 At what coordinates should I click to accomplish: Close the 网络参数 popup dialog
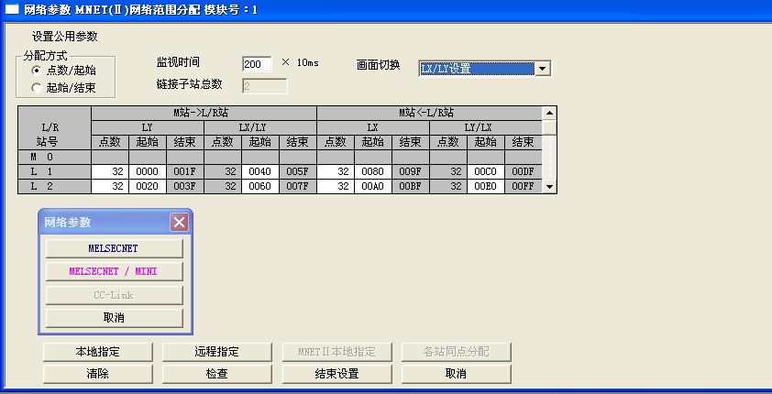click(179, 222)
